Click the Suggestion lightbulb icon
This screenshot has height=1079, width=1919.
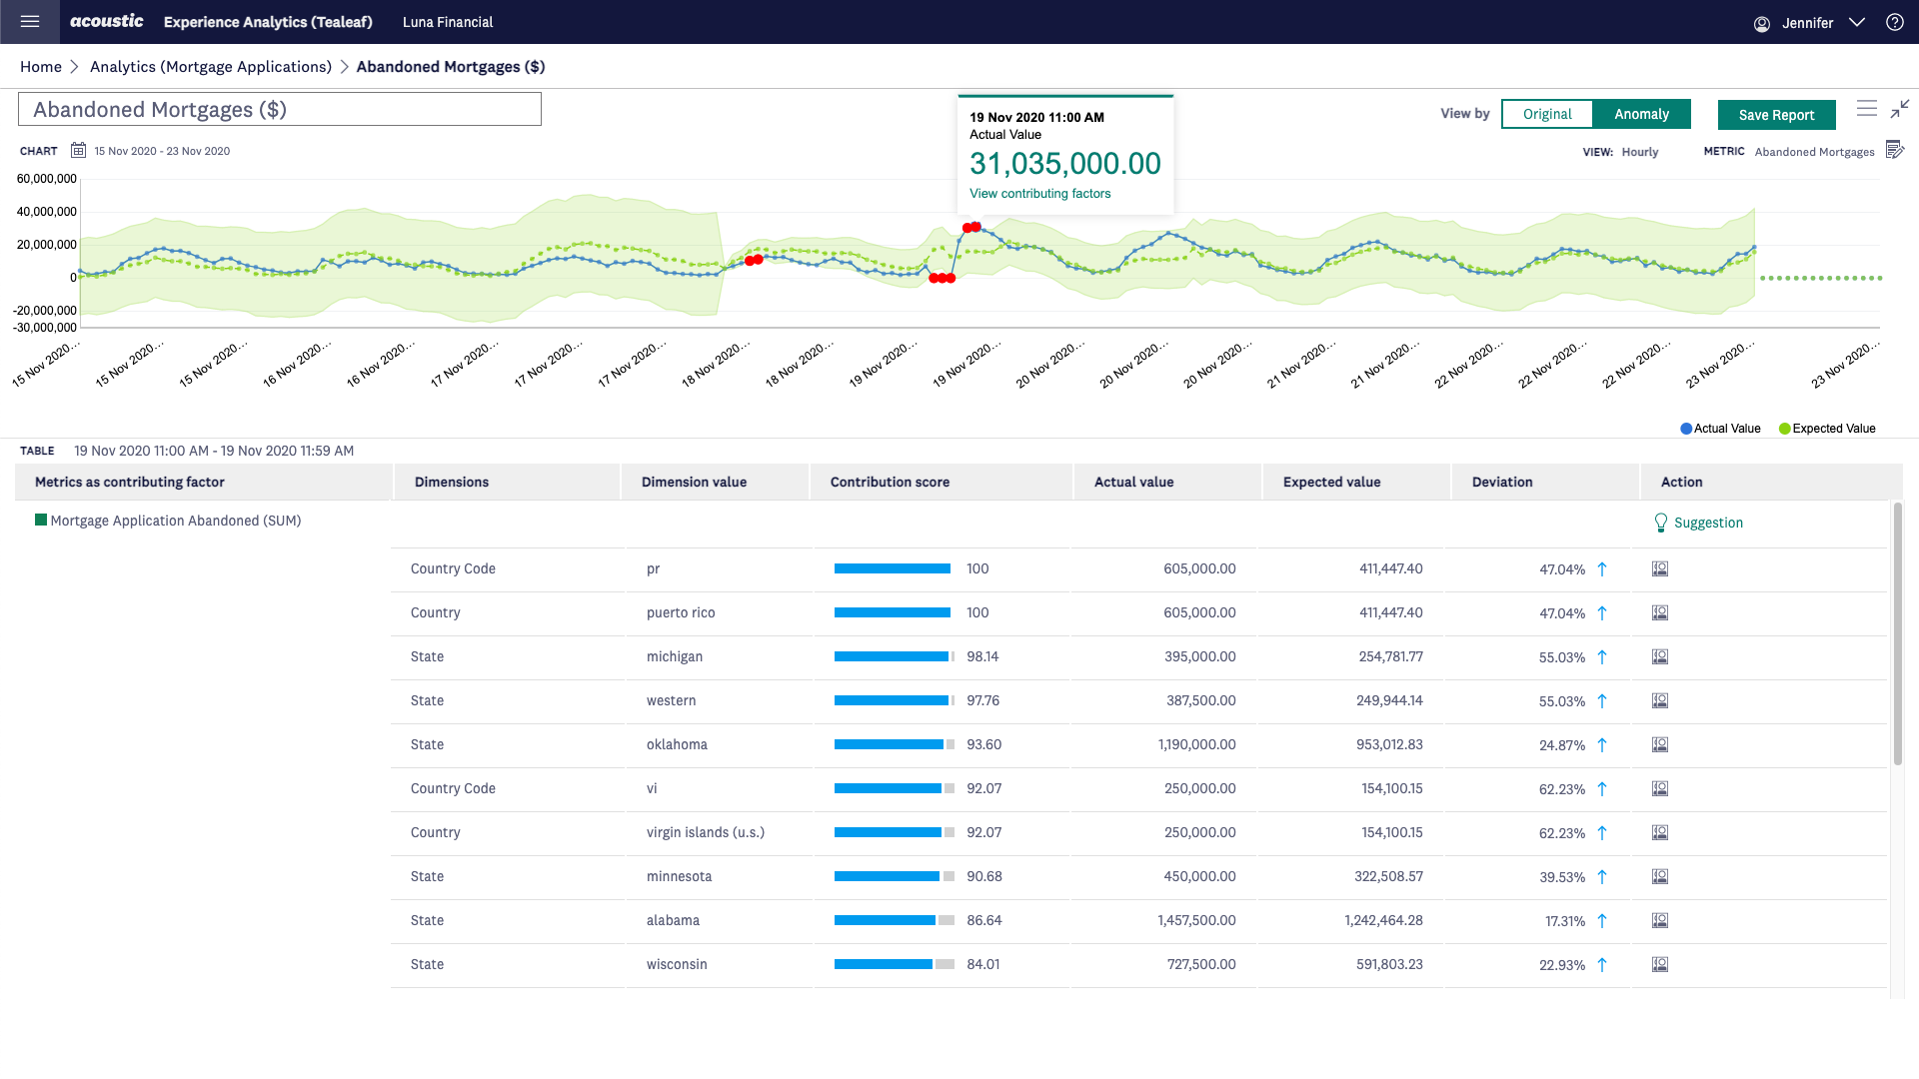1661,523
